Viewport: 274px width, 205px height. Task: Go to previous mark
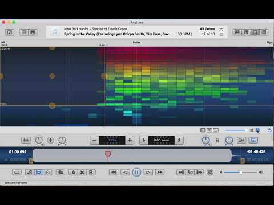tap(181, 173)
